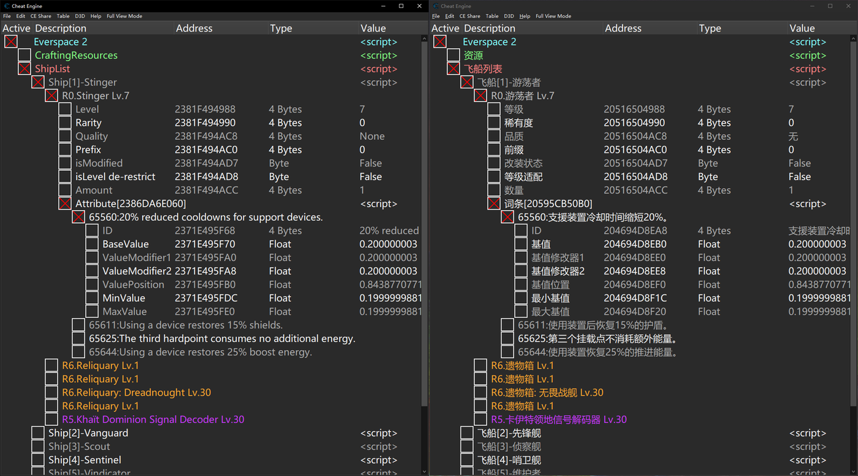Open Table menu in left window
Viewport: 858px width, 476px height.
click(x=63, y=16)
